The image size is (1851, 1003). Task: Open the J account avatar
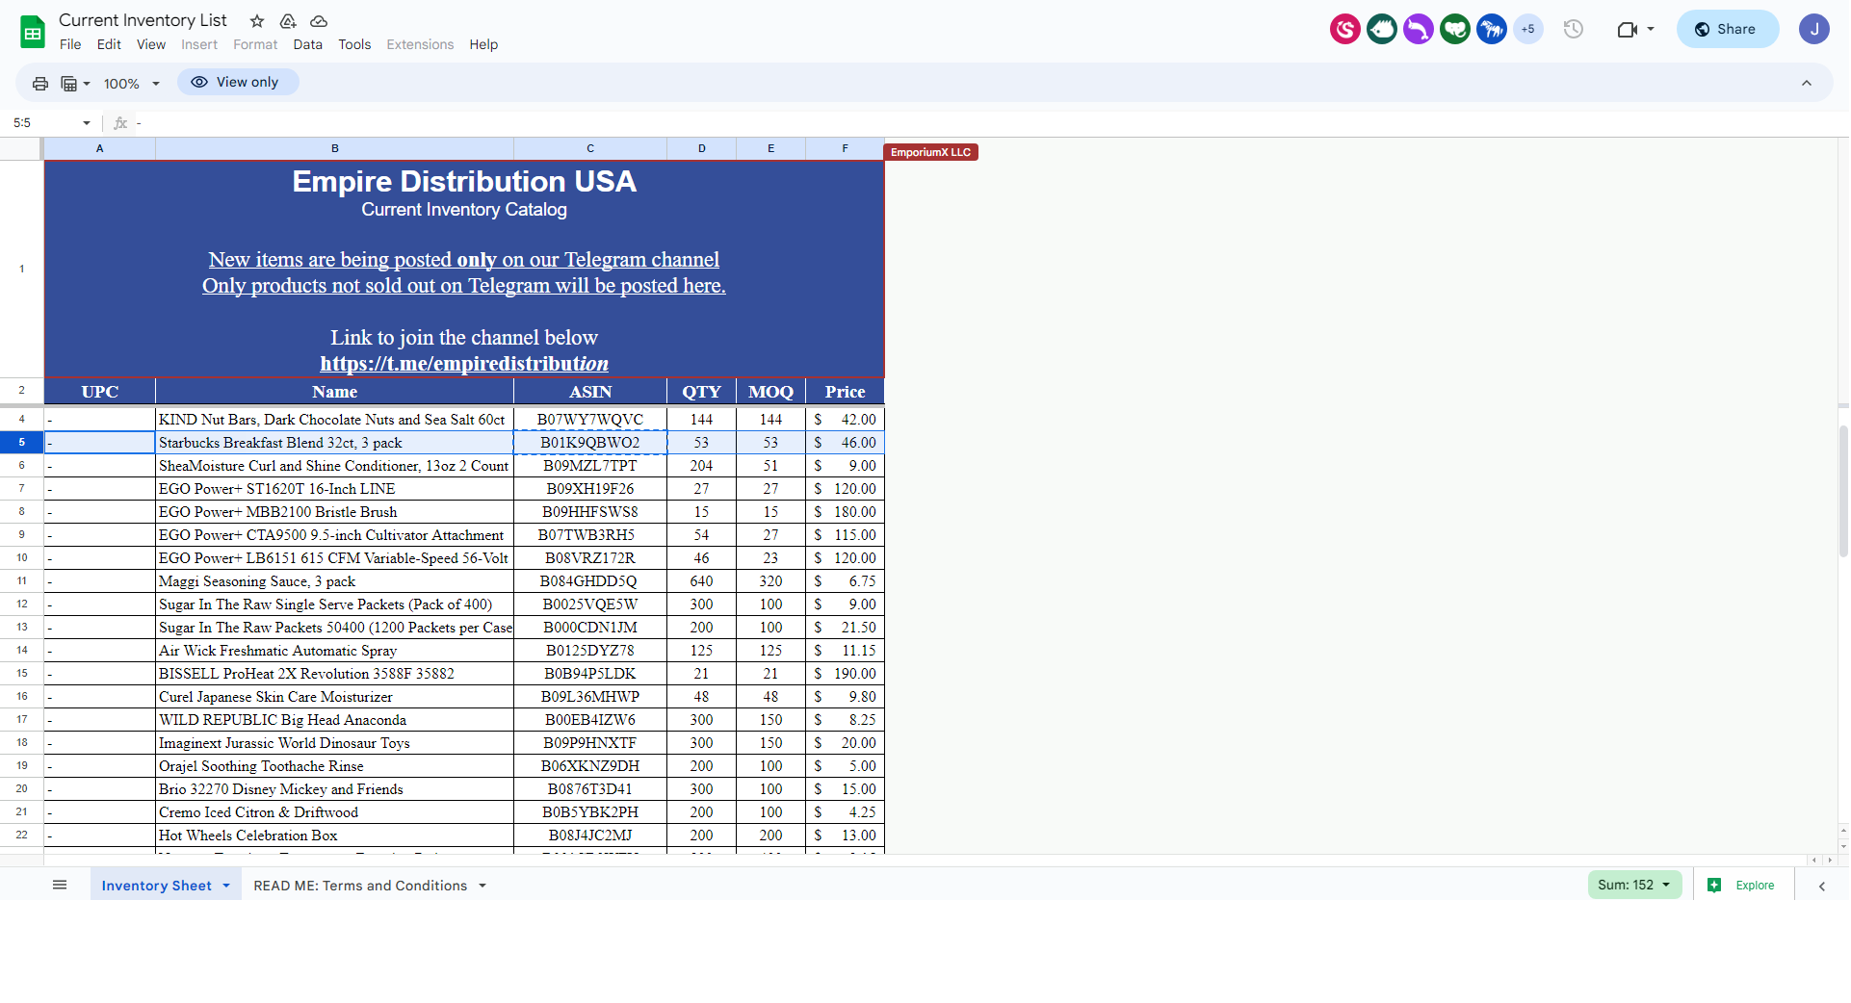[1814, 29]
